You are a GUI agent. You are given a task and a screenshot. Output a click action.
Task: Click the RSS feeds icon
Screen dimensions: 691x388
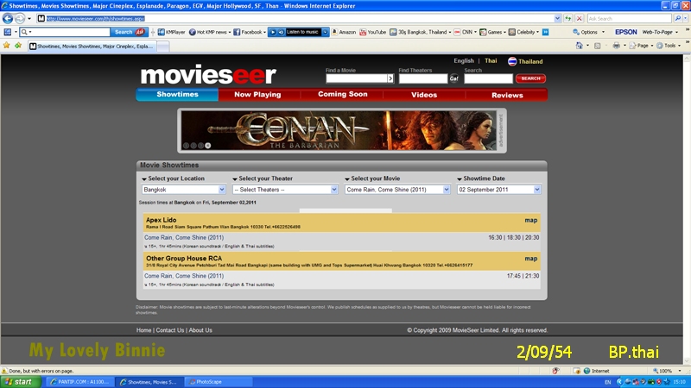click(x=598, y=46)
